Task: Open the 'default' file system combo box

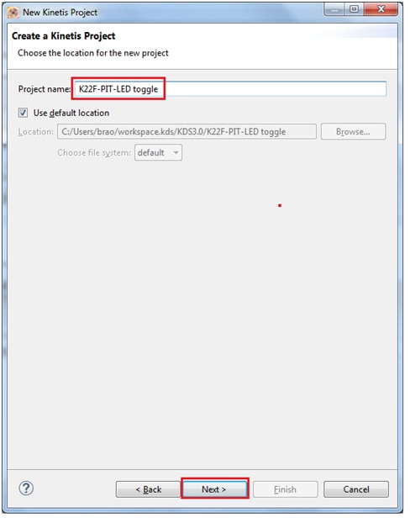Action: (x=158, y=153)
